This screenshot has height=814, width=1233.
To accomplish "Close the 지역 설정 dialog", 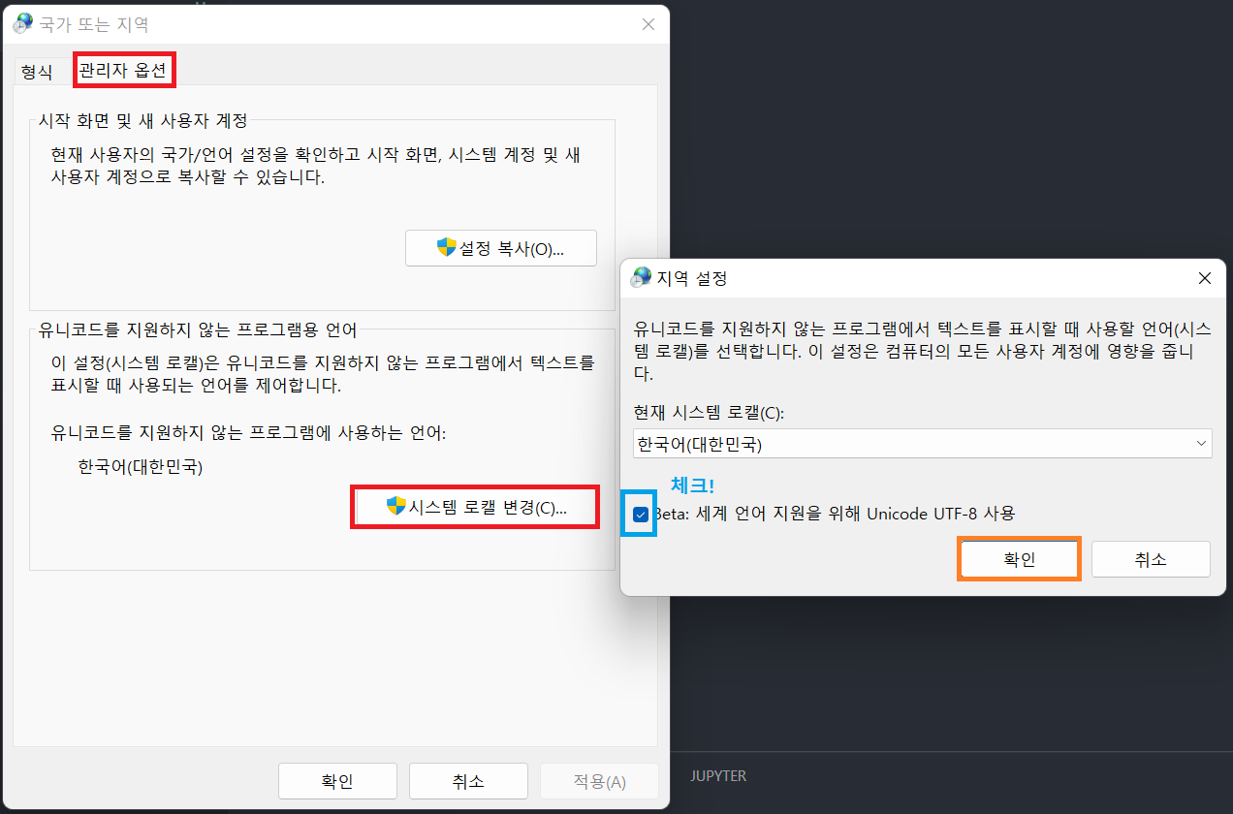I will (x=1205, y=278).
